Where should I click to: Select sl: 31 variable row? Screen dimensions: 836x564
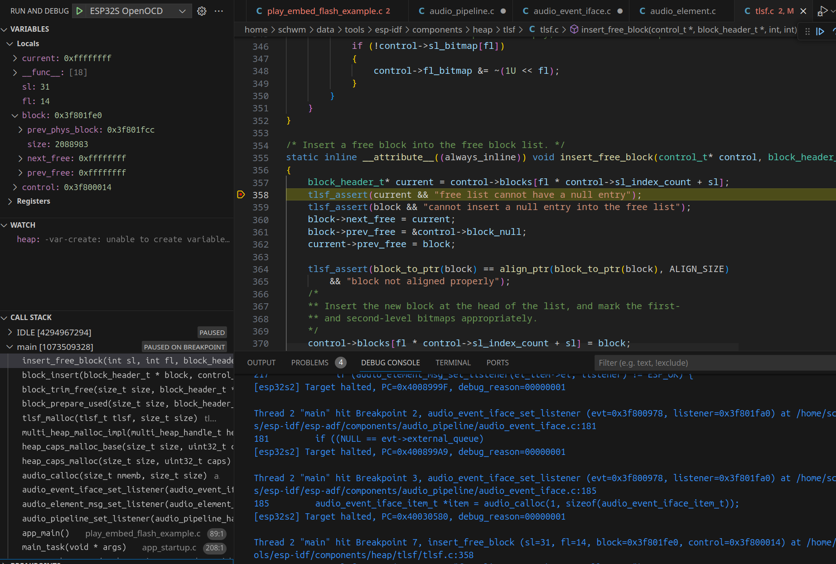coord(117,87)
